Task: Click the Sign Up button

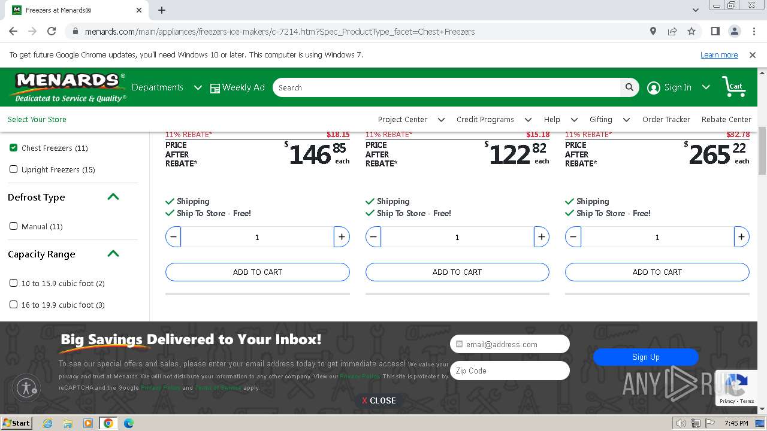Action: [x=646, y=357]
